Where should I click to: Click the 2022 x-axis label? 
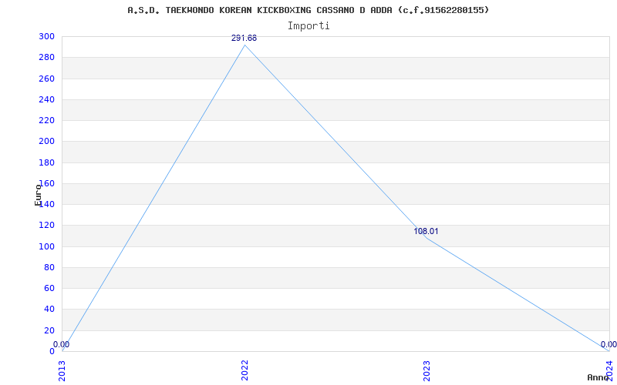[x=244, y=370]
